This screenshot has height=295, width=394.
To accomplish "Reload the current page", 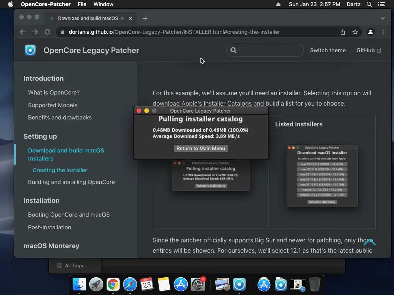I will (47, 32).
